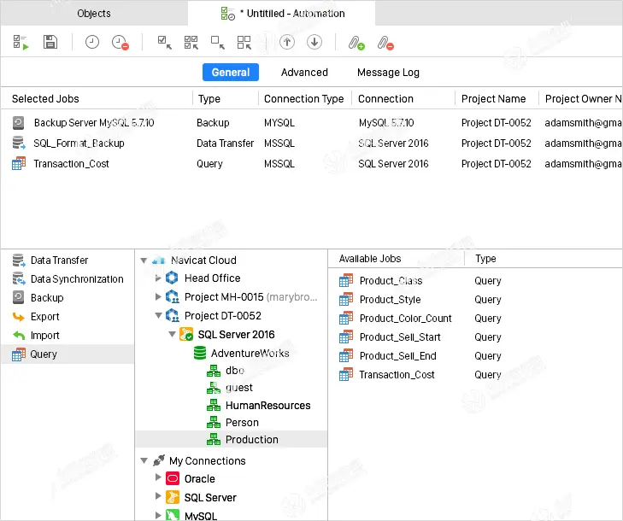Click the Product_Style query icon

(x=346, y=299)
